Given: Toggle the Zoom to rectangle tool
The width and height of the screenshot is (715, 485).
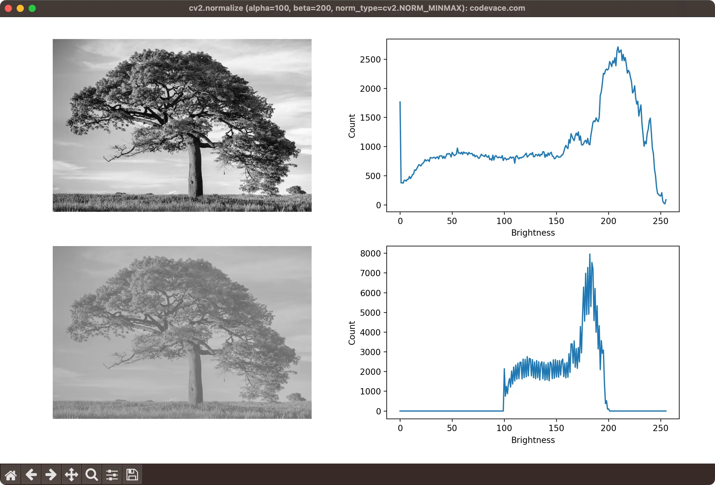Looking at the screenshot, I should (x=91, y=475).
